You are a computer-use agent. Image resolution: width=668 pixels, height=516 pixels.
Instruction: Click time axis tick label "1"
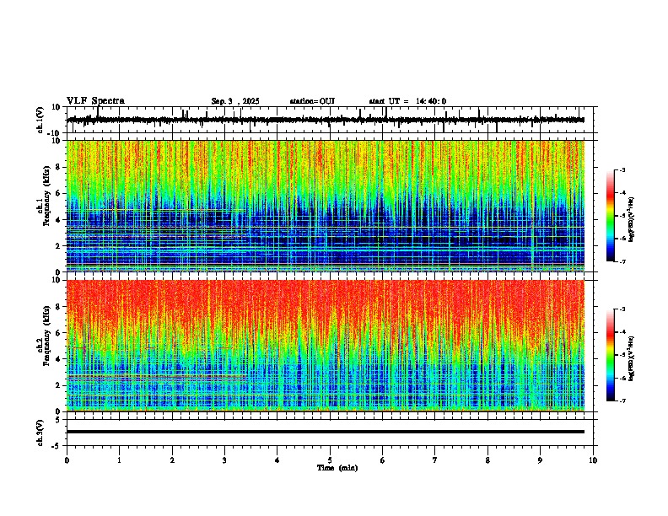pyautogui.click(x=119, y=460)
